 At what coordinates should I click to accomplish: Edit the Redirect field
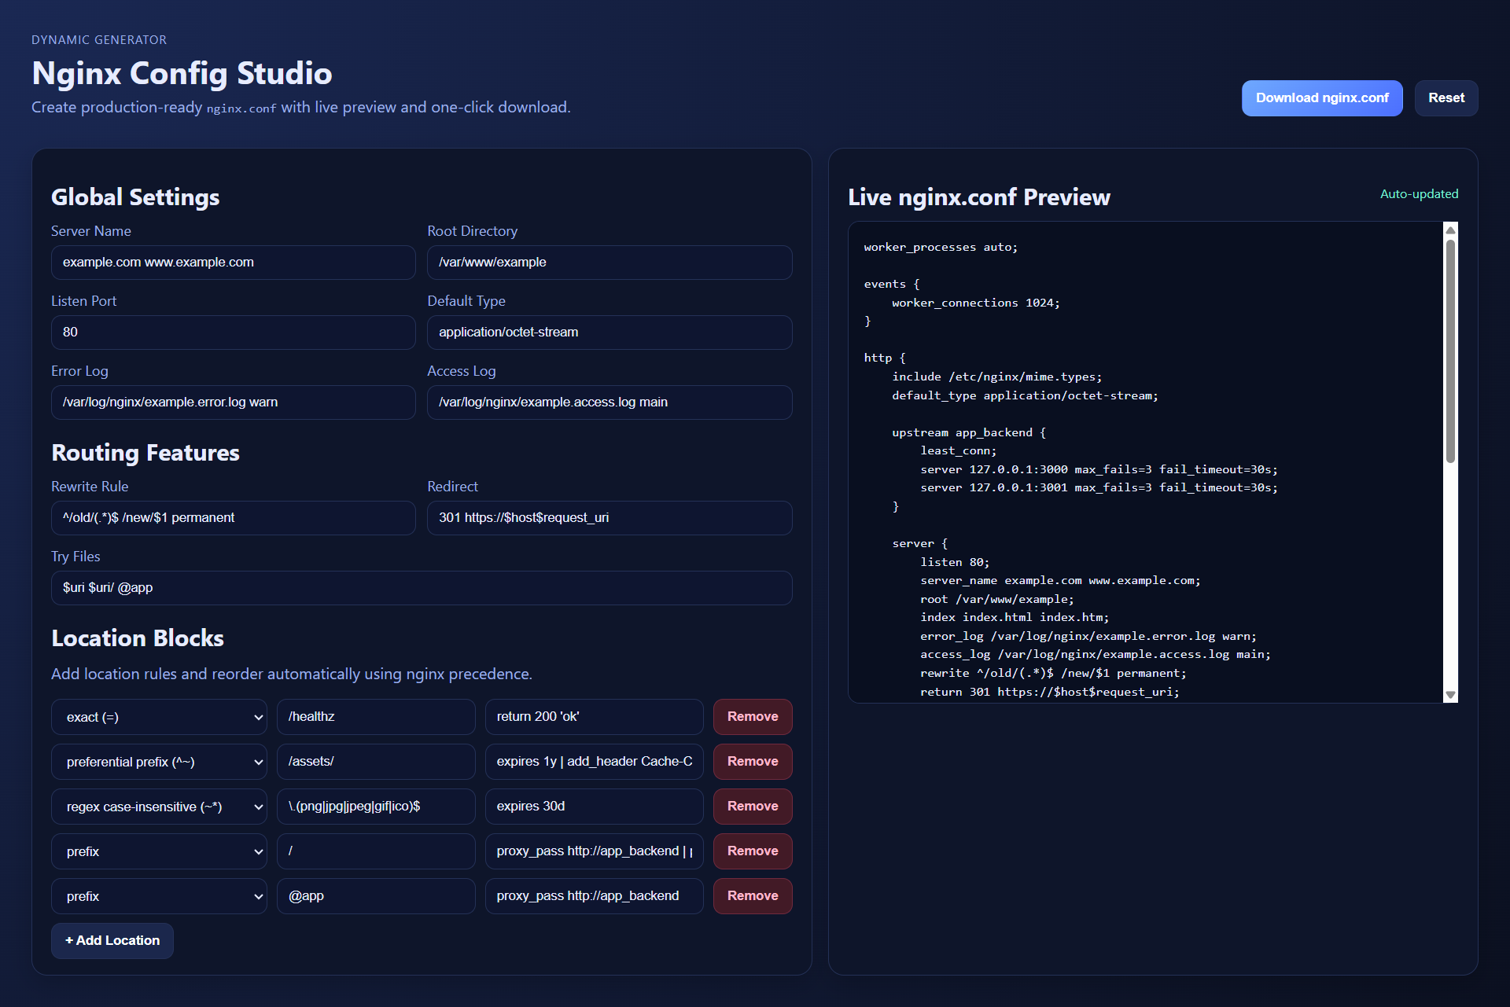[x=610, y=518]
